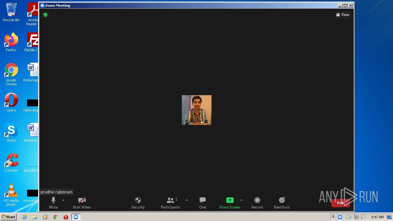
Task: Select participant profile picture thumbnail
Action: tap(196, 110)
